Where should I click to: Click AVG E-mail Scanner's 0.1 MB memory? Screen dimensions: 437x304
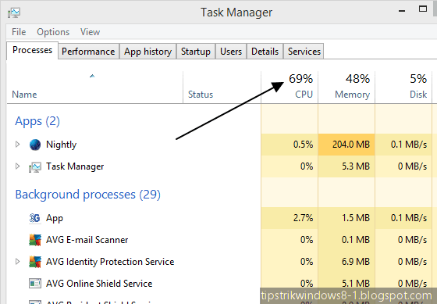tap(356, 240)
